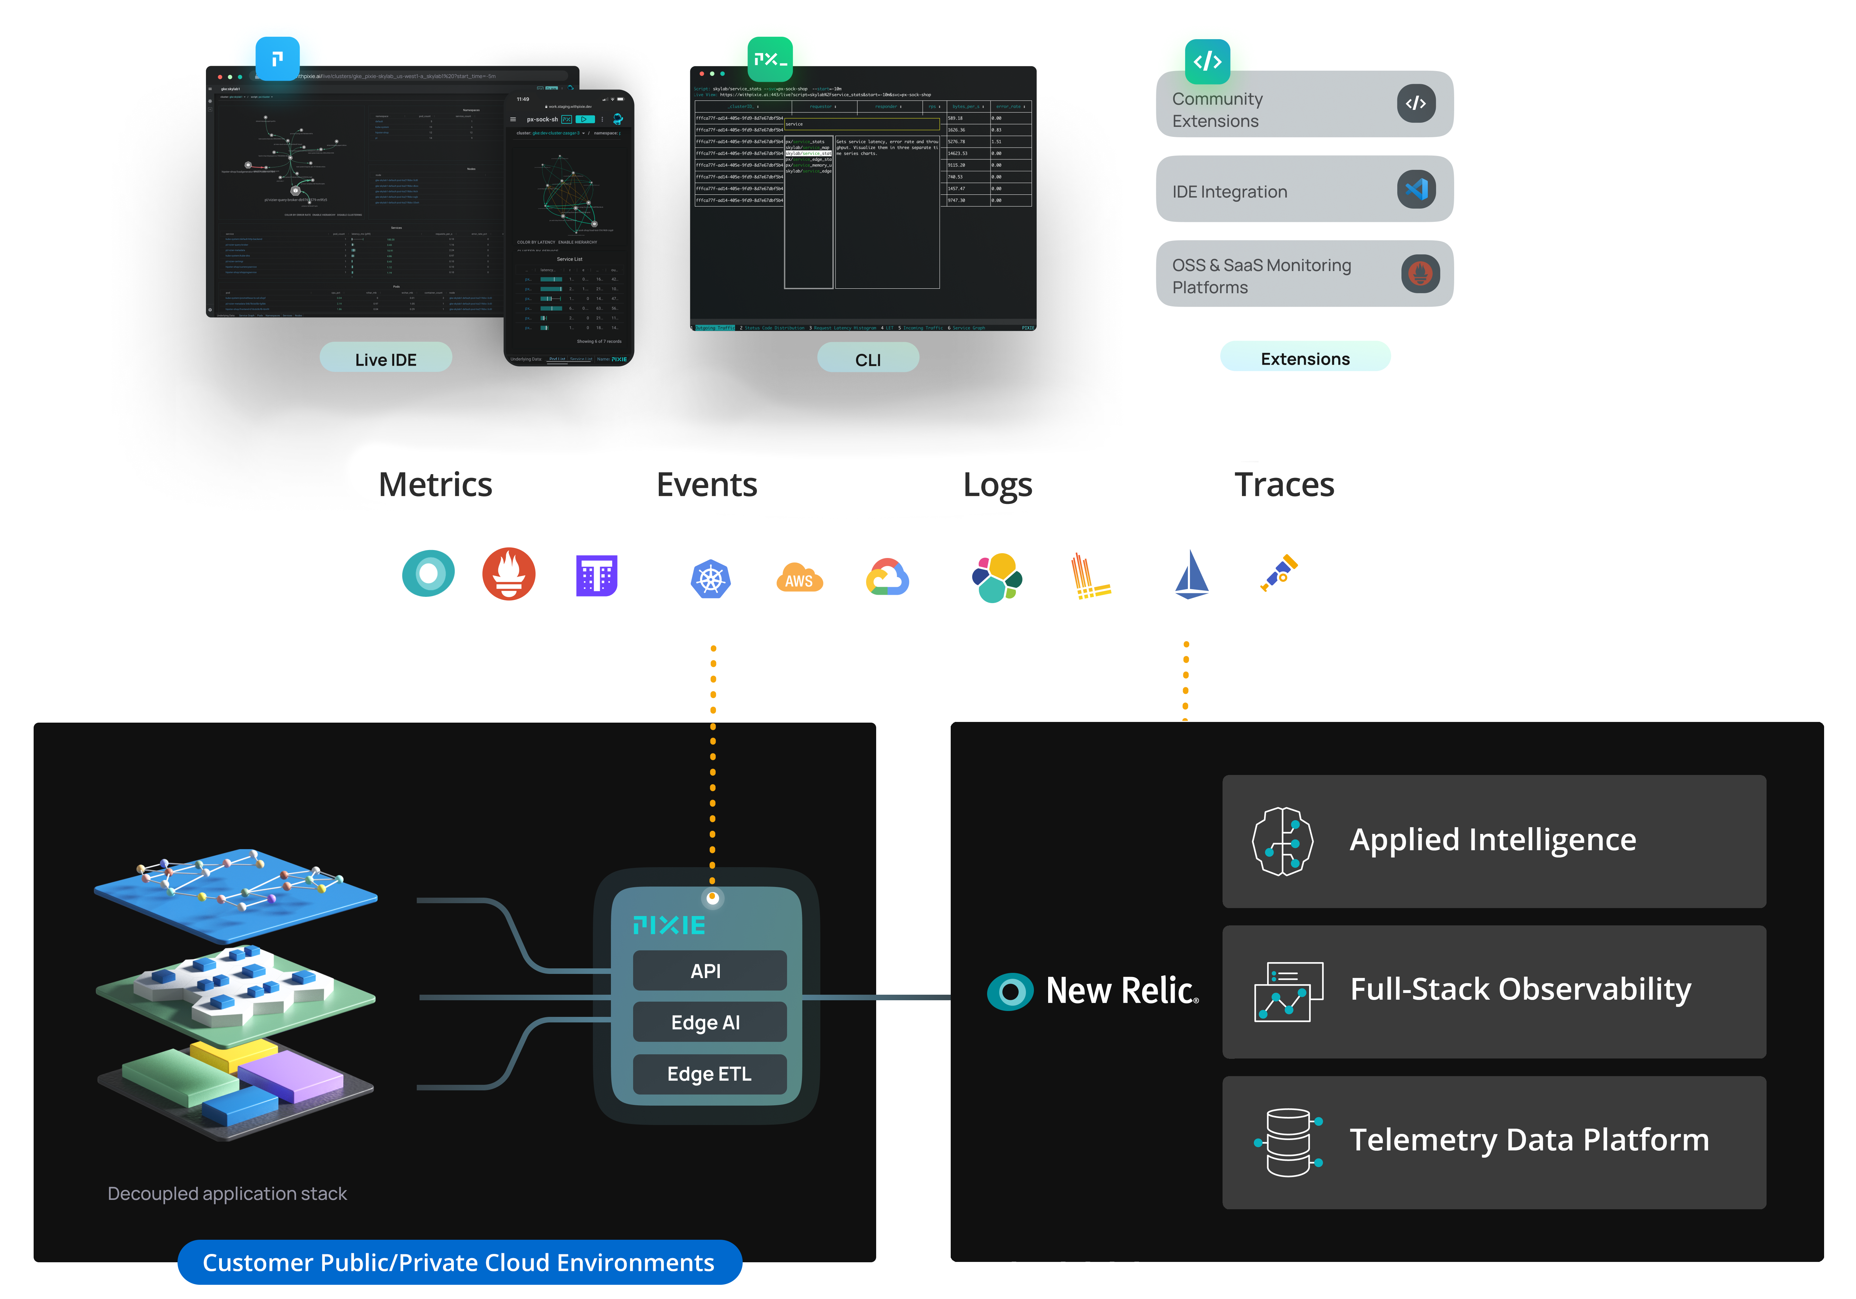This screenshot has height=1299, width=1856.
Task: Select the Kubernetes wheel icon
Action: [x=710, y=578]
